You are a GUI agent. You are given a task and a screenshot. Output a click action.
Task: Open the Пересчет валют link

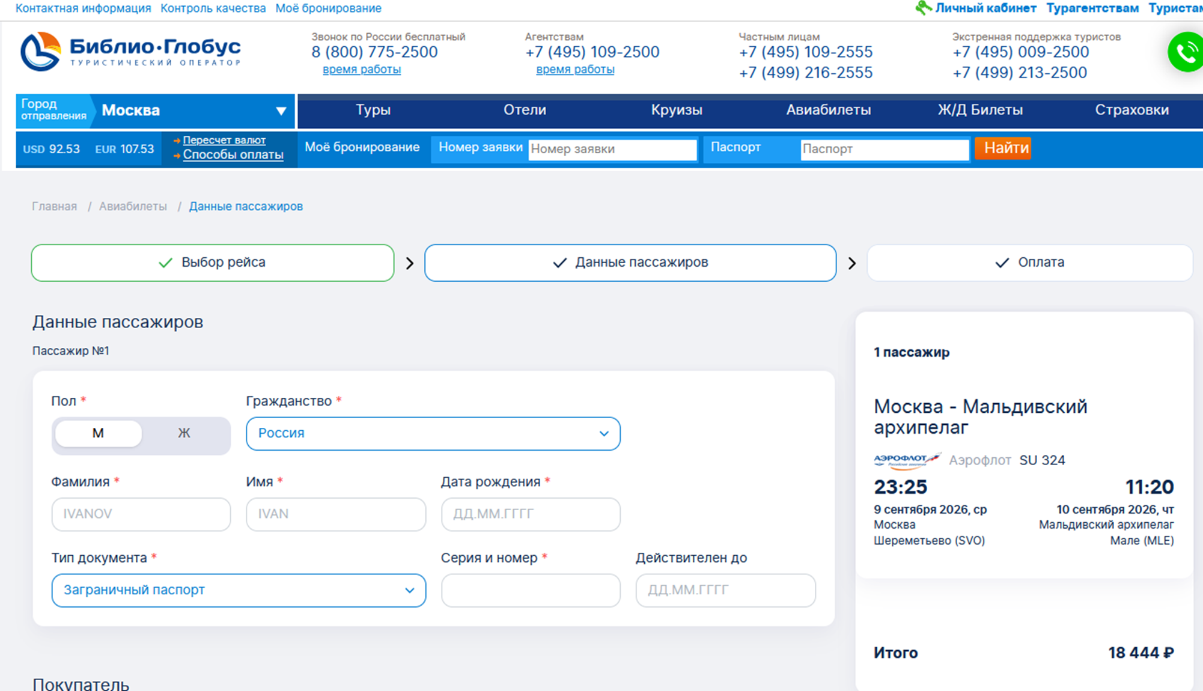224,140
